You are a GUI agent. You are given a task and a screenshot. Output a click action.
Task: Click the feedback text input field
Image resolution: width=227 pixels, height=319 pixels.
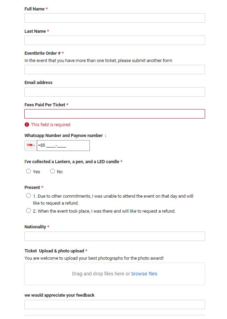click(115, 305)
